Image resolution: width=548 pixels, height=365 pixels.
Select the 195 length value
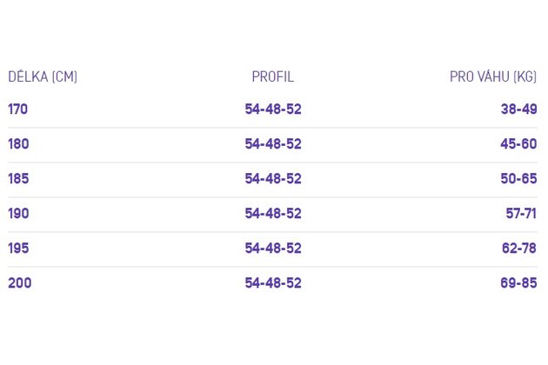[18, 249]
